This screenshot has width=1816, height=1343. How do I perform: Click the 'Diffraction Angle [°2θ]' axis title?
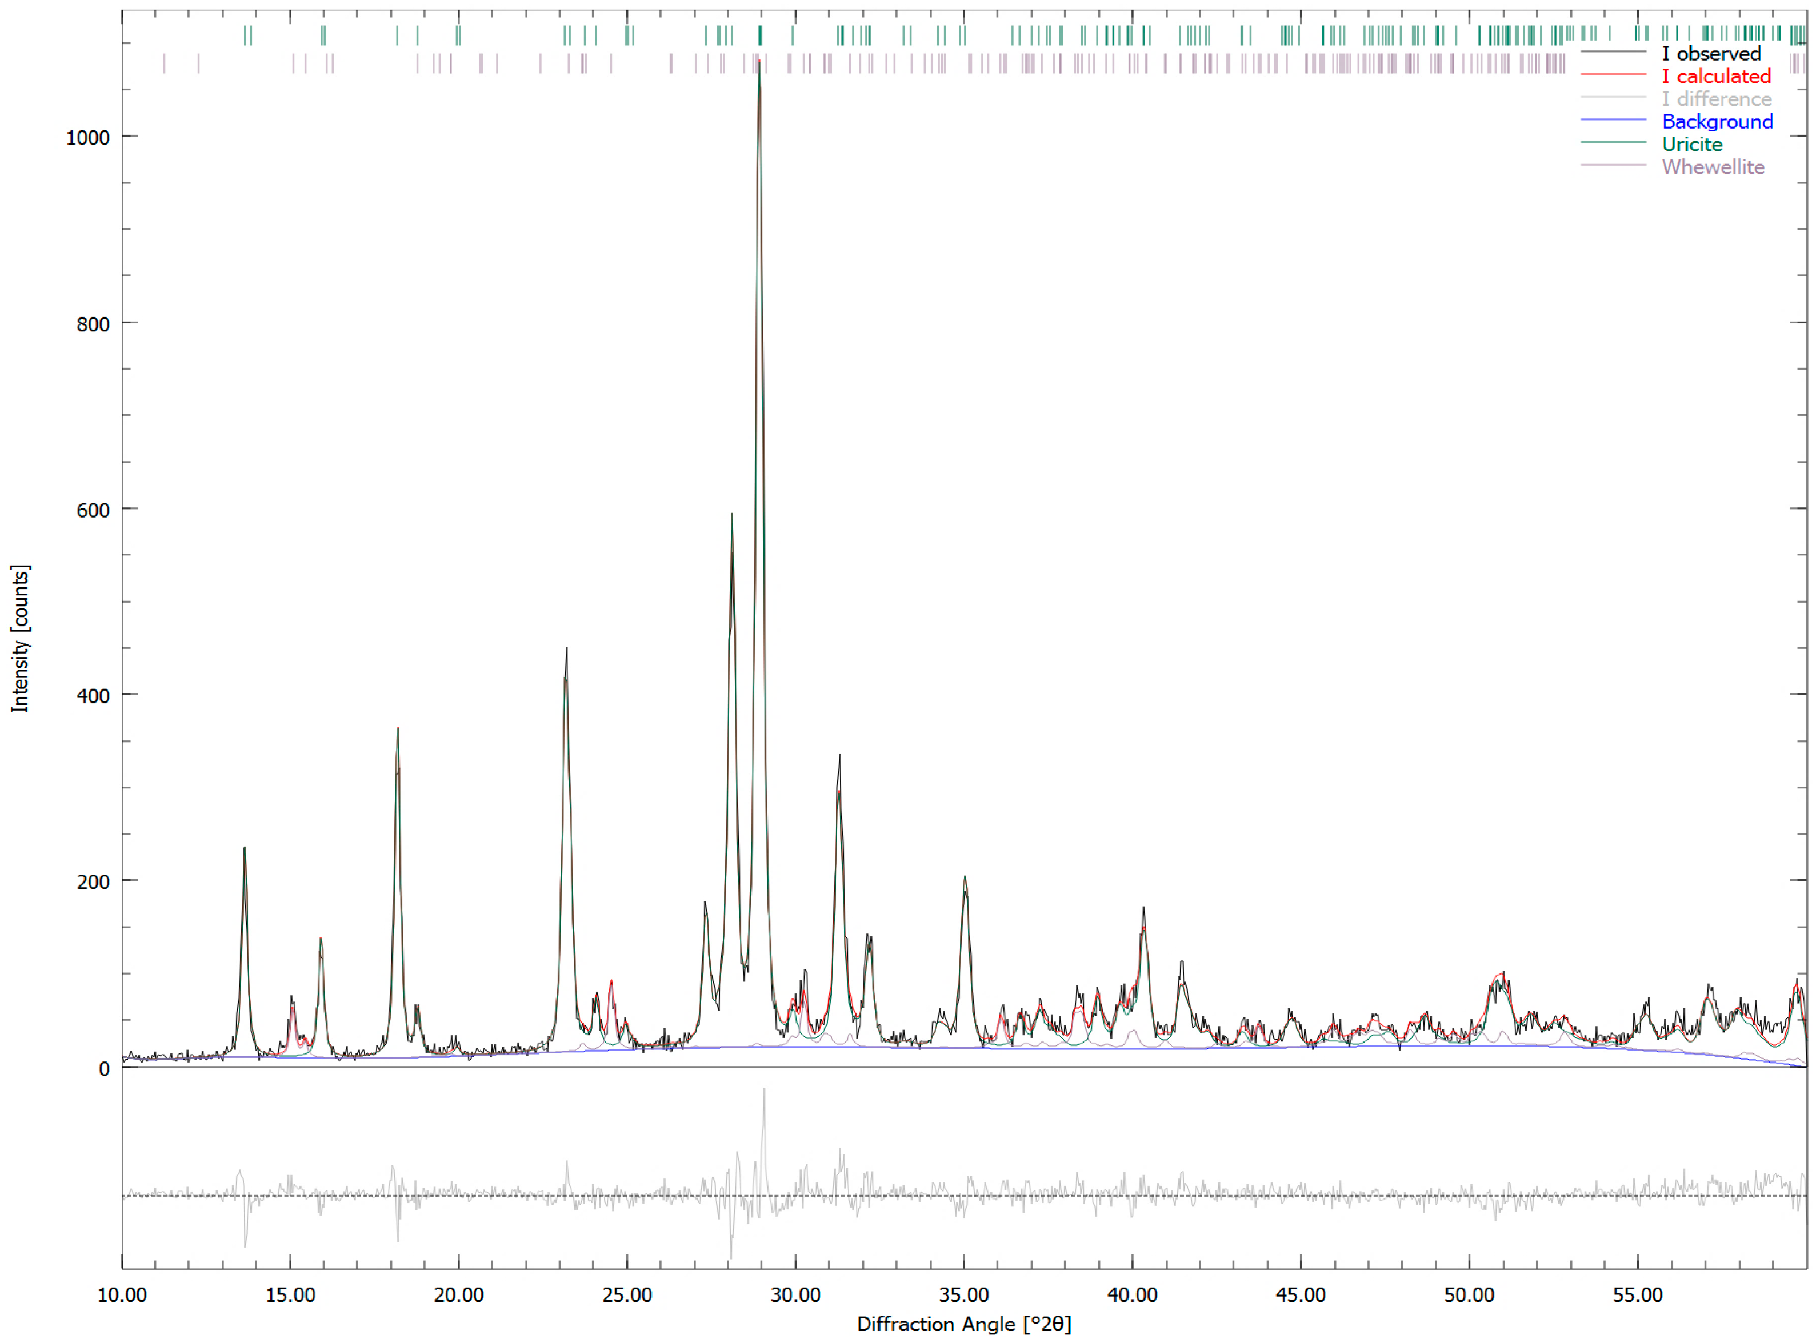963,1324
